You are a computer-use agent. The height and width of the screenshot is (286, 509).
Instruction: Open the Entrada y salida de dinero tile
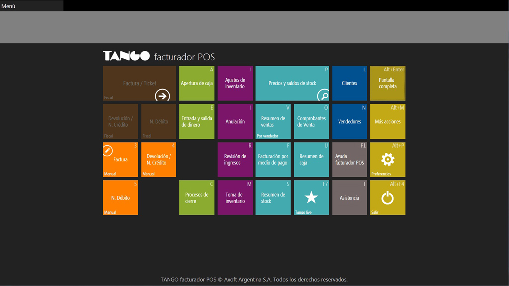pos(197,121)
